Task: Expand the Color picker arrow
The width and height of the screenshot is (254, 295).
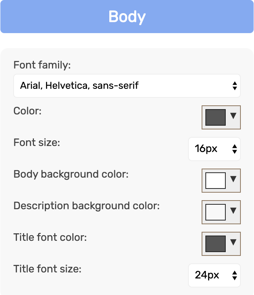Action: pyautogui.click(x=233, y=116)
